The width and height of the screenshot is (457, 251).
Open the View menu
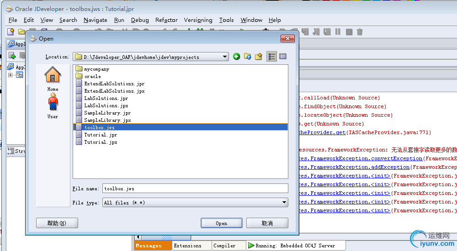[47, 20]
